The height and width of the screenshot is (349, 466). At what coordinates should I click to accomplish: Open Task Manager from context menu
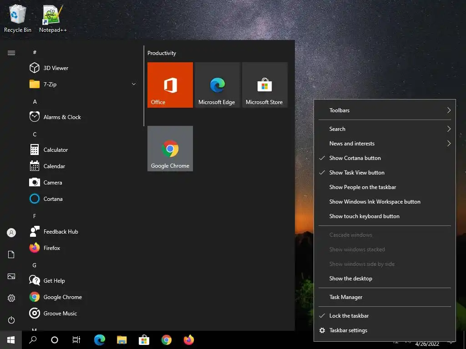click(x=385, y=297)
